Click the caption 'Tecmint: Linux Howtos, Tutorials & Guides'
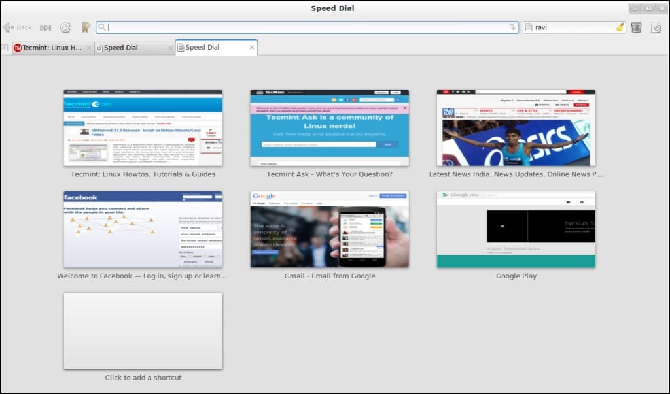The width and height of the screenshot is (670, 394). [x=143, y=174]
